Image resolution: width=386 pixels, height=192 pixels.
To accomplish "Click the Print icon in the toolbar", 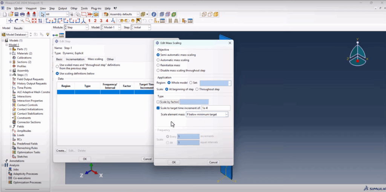I will (22, 14).
